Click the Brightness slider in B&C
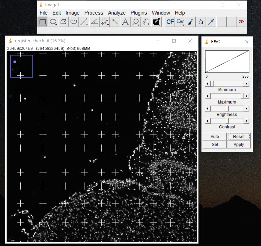The image size is (261, 246). click(x=227, y=109)
